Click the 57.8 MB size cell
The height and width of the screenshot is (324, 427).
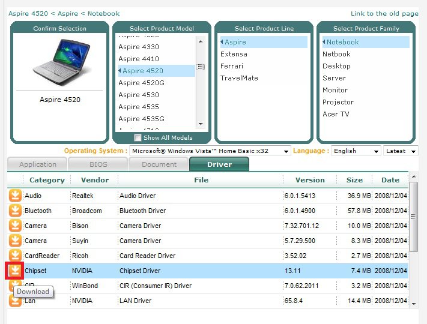tap(359, 211)
